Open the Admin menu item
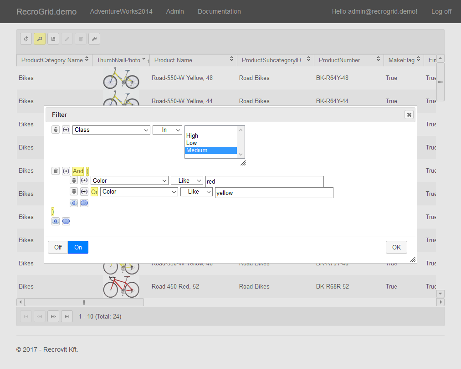This screenshot has width=461, height=369. pos(175,11)
